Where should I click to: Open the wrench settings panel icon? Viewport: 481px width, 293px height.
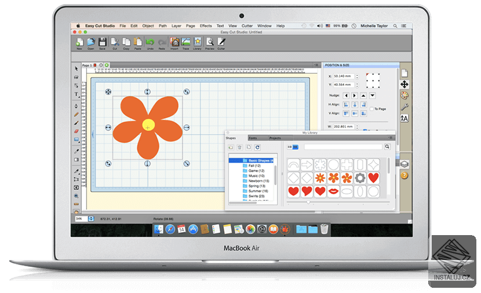tap(405, 107)
